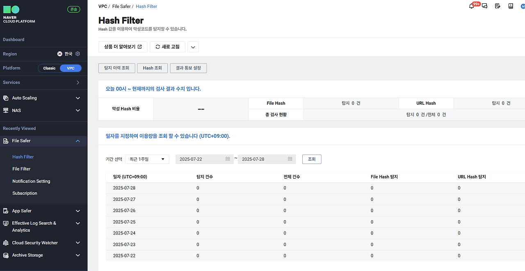Click the App Safer sidebar icon
The height and width of the screenshot is (271, 525).
[x=6, y=211]
